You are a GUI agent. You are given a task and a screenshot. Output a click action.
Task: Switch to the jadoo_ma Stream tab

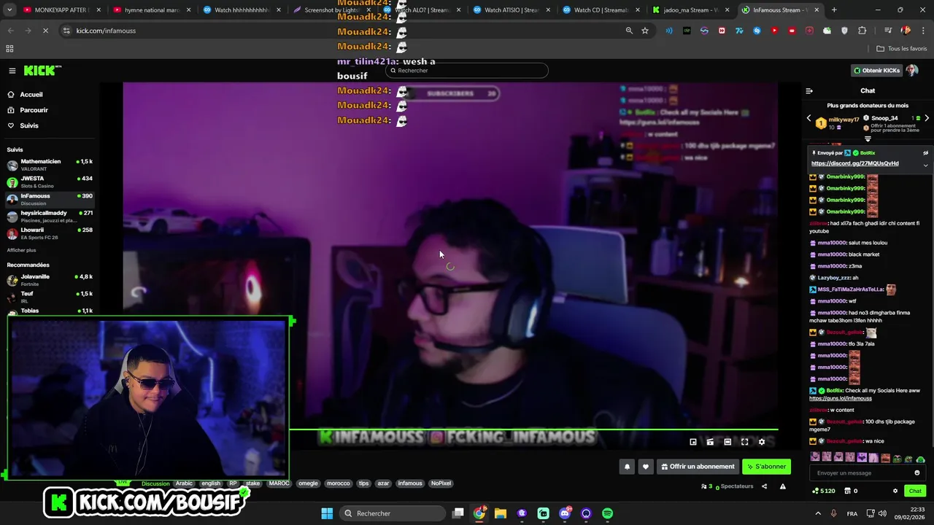691,10
